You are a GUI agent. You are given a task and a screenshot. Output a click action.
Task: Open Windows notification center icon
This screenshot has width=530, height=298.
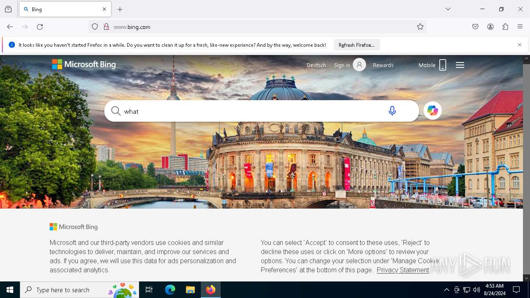point(516,290)
